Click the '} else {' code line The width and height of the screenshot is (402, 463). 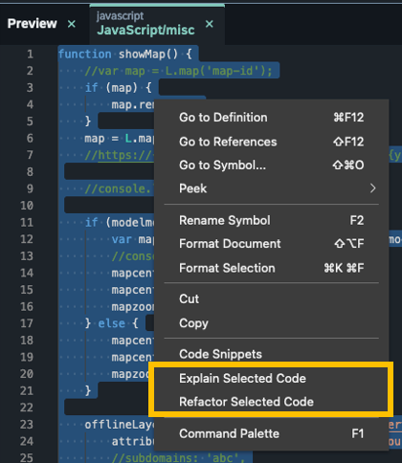point(112,323)
